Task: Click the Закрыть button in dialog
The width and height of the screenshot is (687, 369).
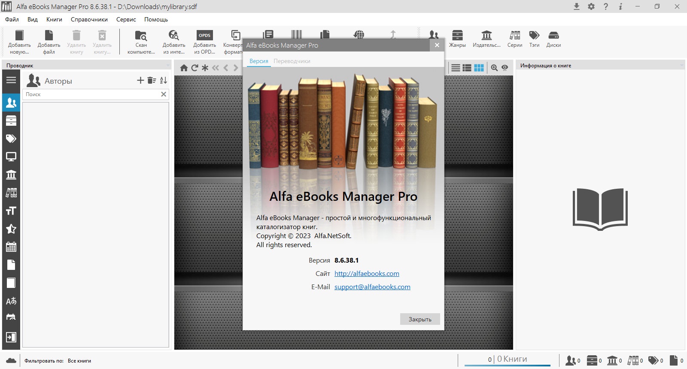Action: [420, 319]
